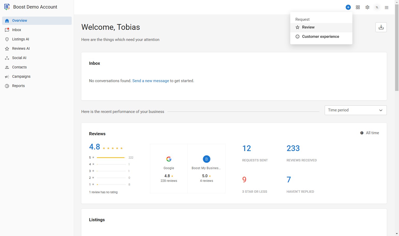Click the TL user avatar

click(377, 8)
